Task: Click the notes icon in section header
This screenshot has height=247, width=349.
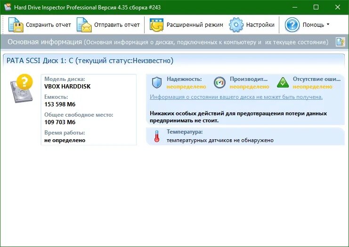Action: point(340,42)
